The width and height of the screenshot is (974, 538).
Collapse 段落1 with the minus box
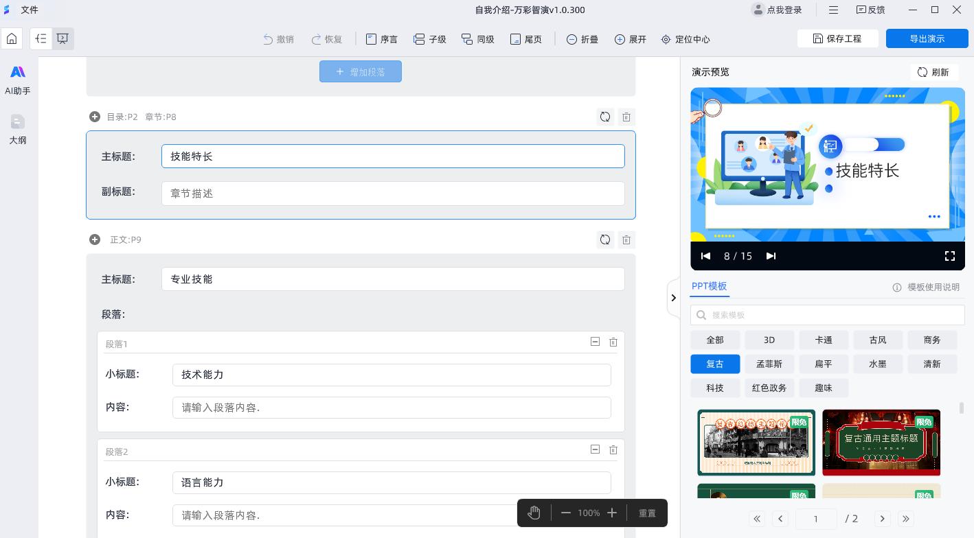click(595, 342)
